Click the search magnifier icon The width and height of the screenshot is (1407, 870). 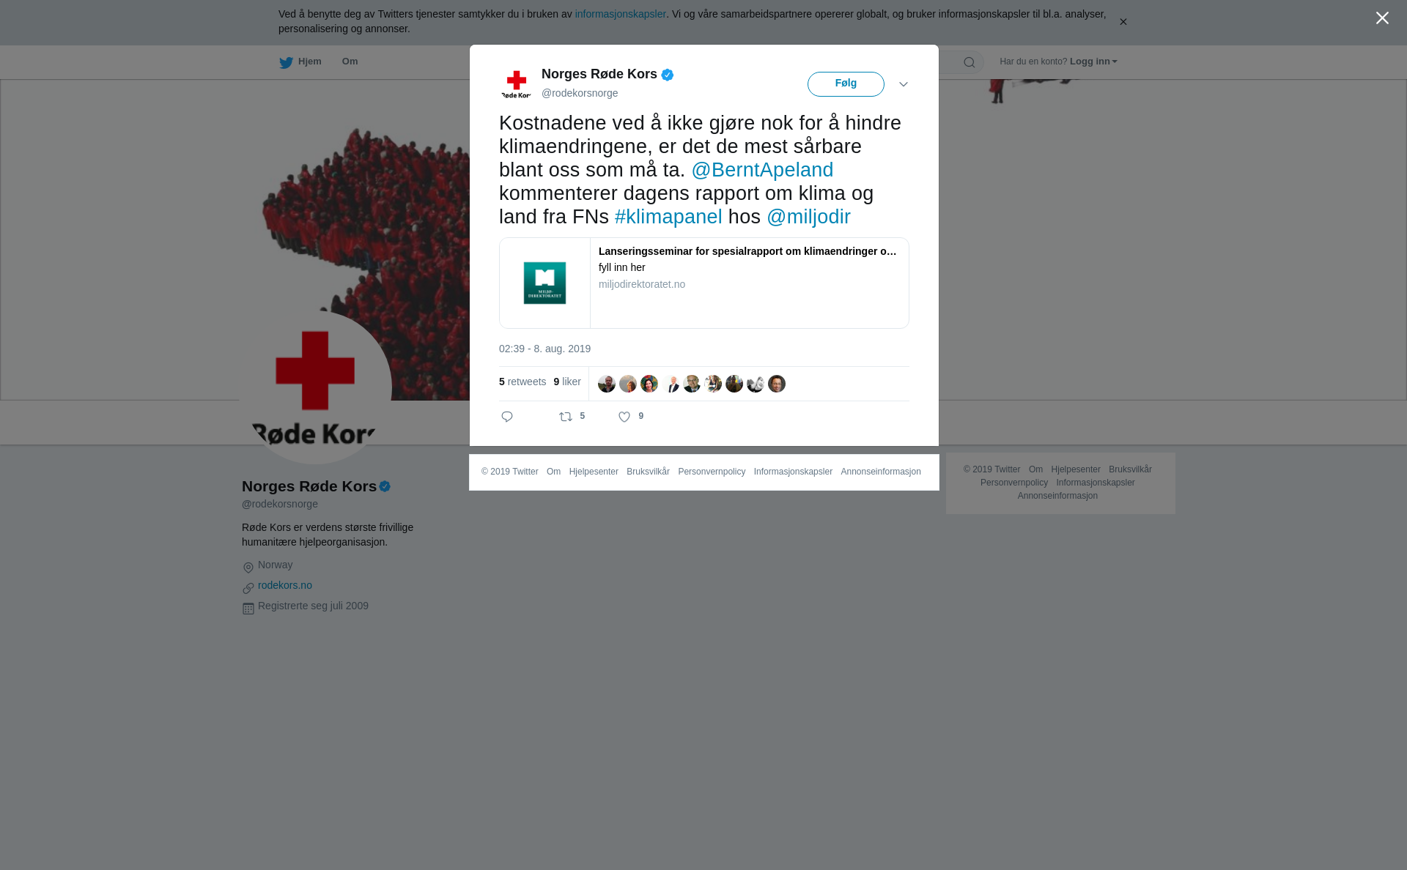[970, 62]
